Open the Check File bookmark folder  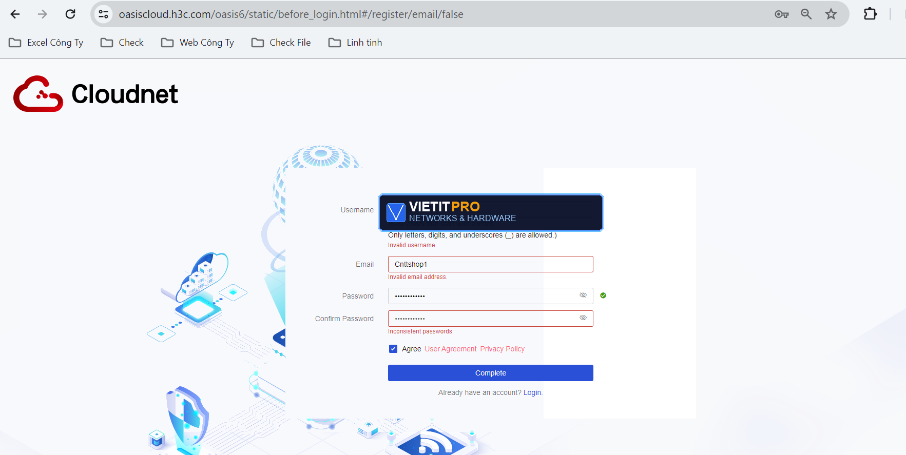pos(281,43)
